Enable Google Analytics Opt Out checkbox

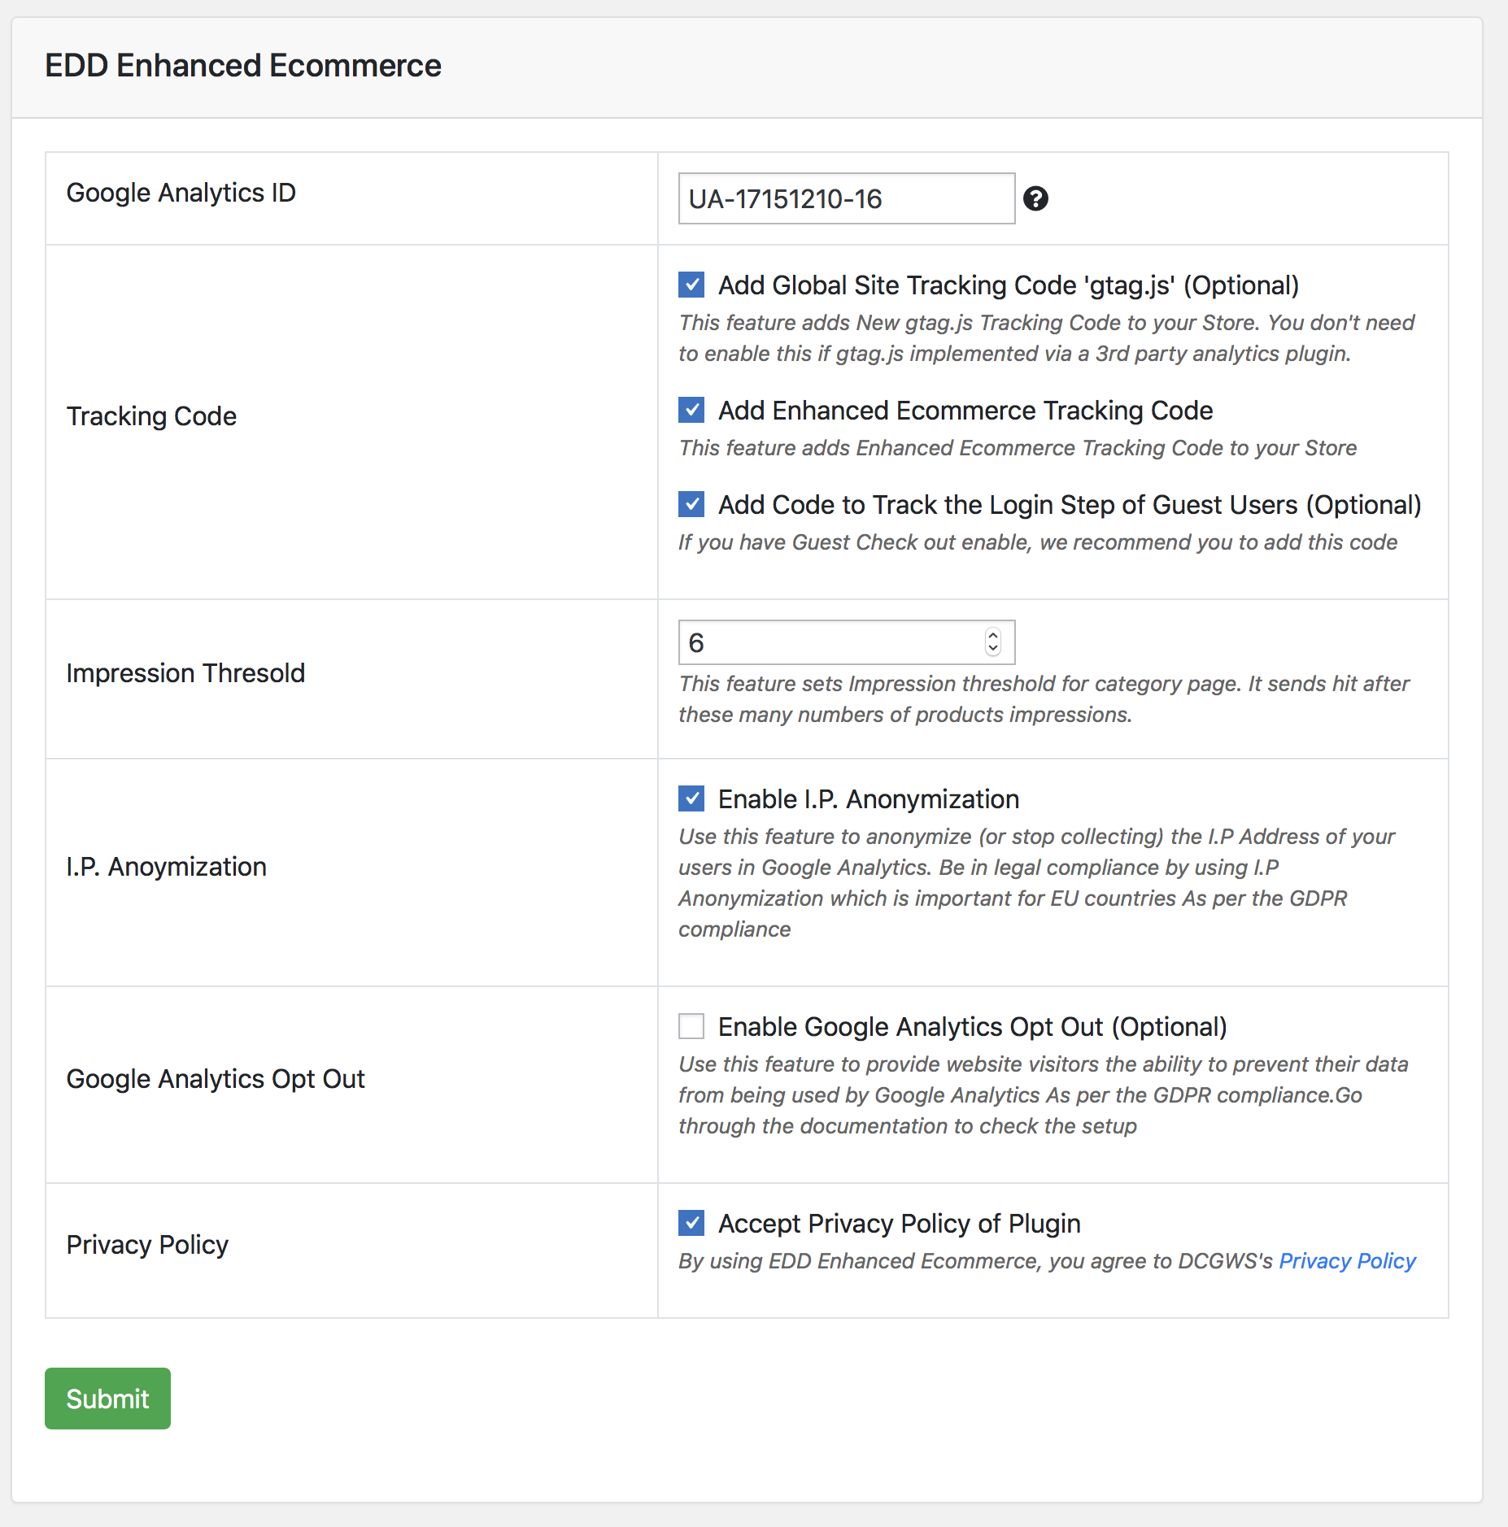click(x=691, y=1026)
